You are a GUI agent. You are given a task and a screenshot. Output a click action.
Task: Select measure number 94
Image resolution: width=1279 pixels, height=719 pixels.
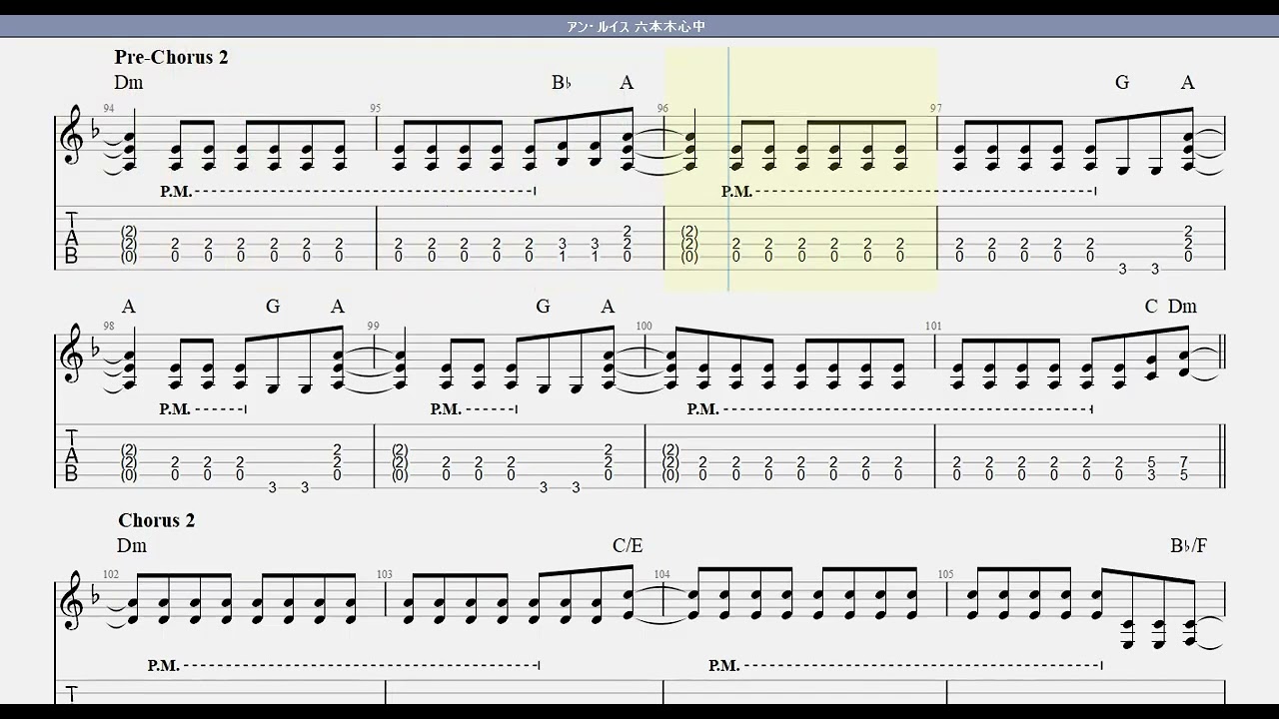pos(109,108)
